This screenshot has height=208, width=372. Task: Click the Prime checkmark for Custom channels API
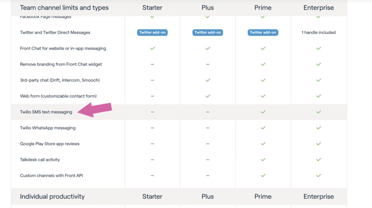point(263,176)
